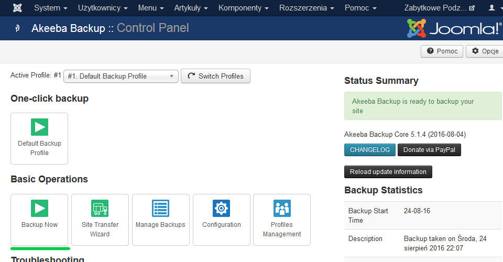Viewport: 503px width, 262px height.
Task: Open the Pomoc menu in top bar
Action: (x=360, y=8)
